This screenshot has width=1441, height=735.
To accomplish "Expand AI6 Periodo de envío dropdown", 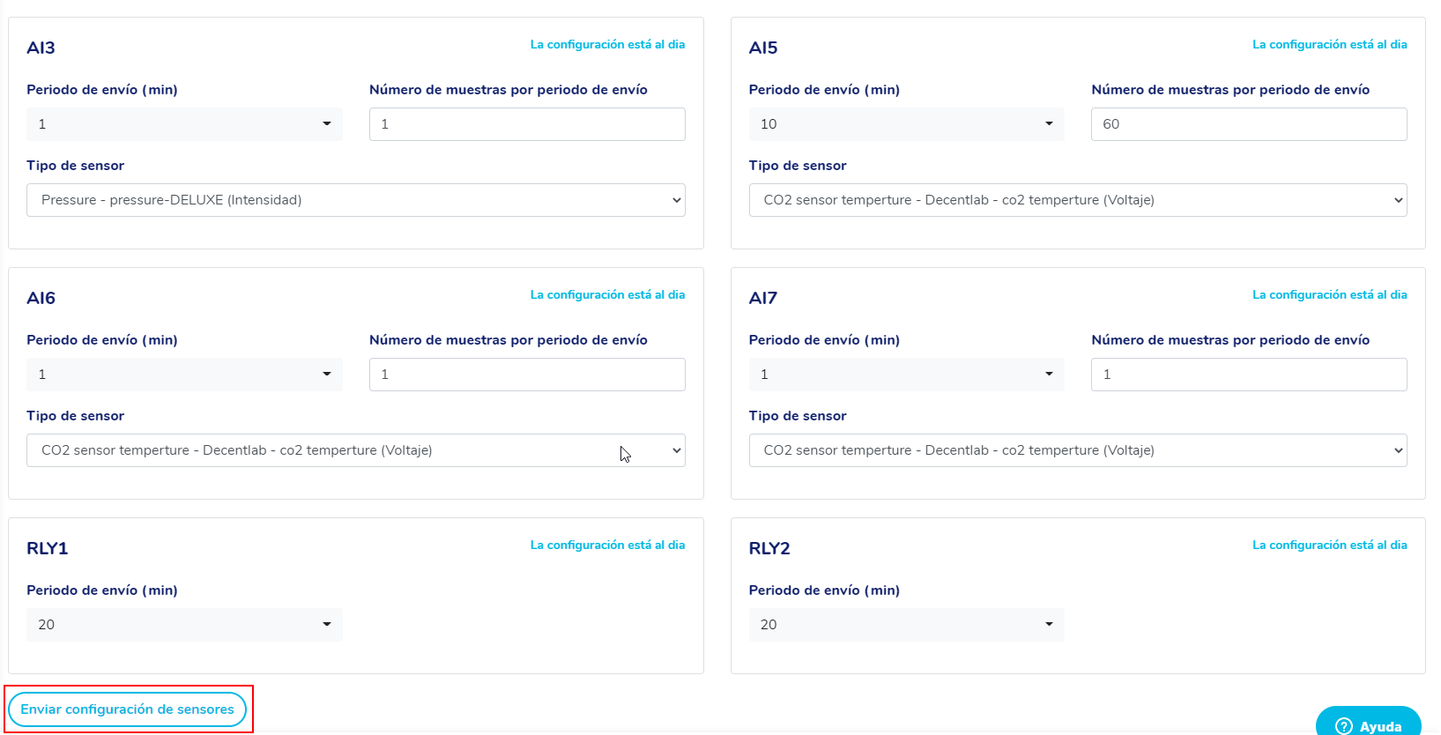I will [x=184, y=375].
